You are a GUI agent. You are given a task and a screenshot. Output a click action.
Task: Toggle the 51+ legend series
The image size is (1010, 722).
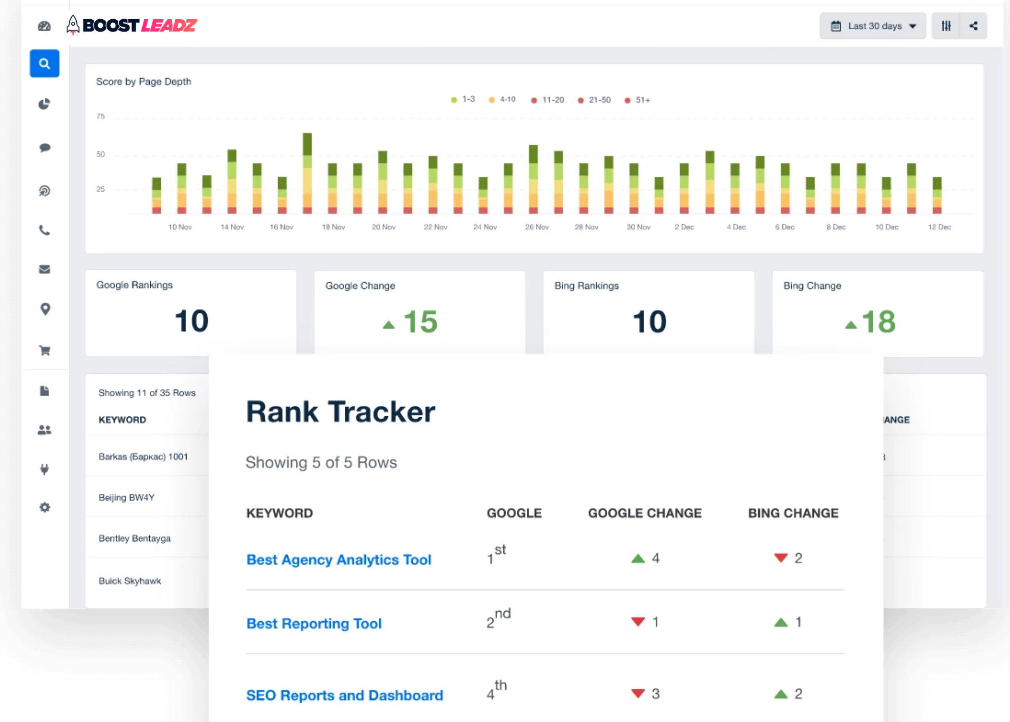click(637, 100)
